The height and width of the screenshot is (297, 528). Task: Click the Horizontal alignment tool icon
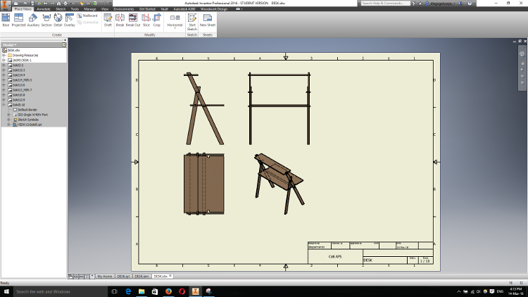tap(175, 18)
